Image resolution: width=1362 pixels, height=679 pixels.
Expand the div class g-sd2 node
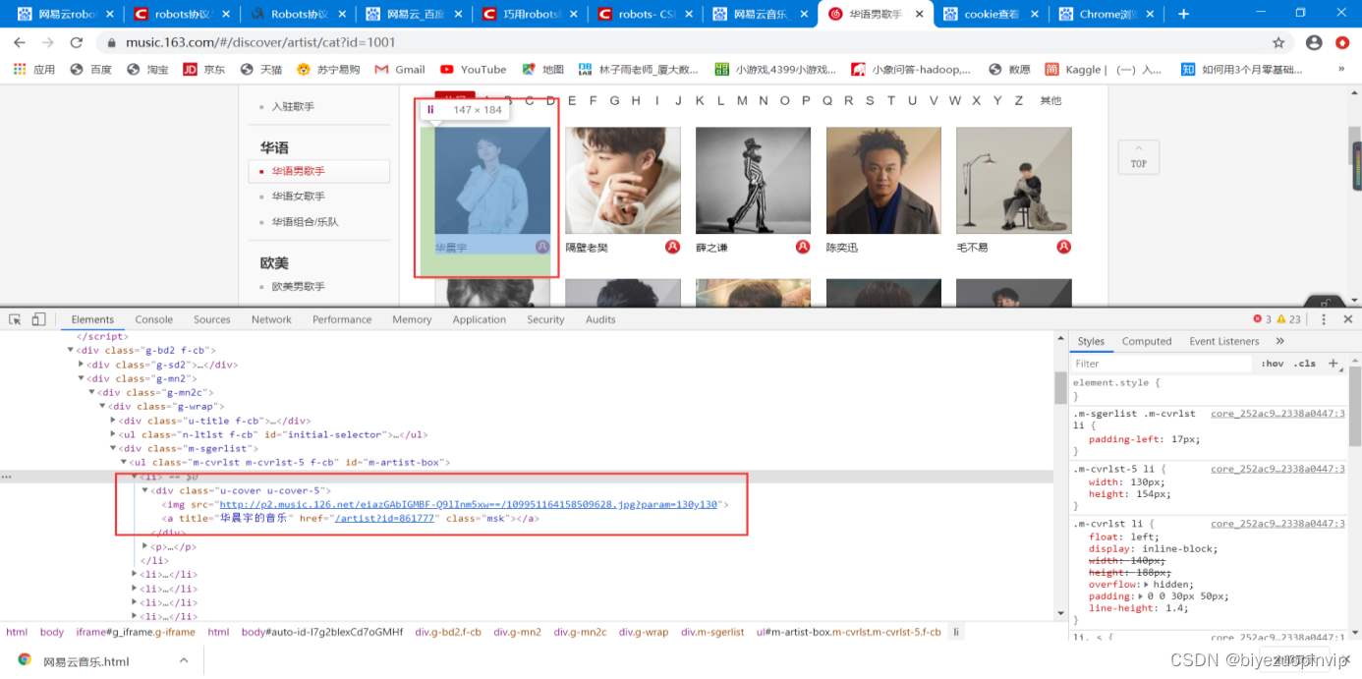[x=82, y=365]
